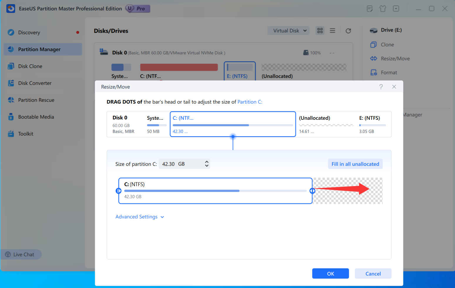Click the right resize handle of C:
The height and width of the screenshot is (288, 455).
pos(313,191)
